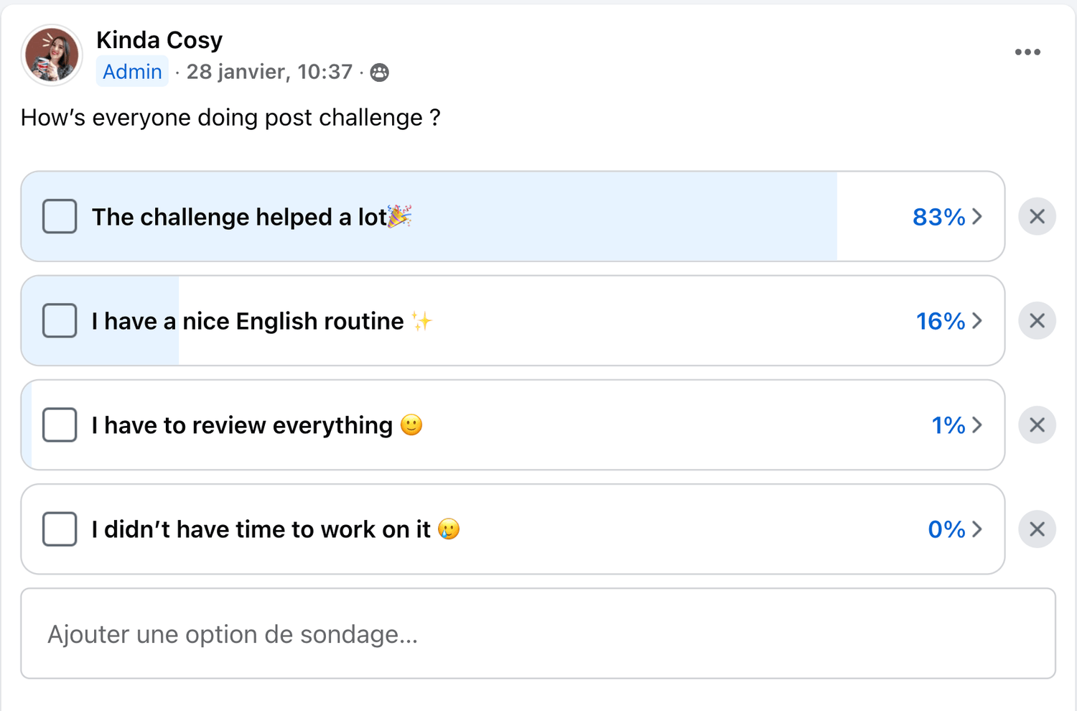Viewport: 1077px width, 711px height.
Task: Show voters via the 1% chevron
Action: 977,425
